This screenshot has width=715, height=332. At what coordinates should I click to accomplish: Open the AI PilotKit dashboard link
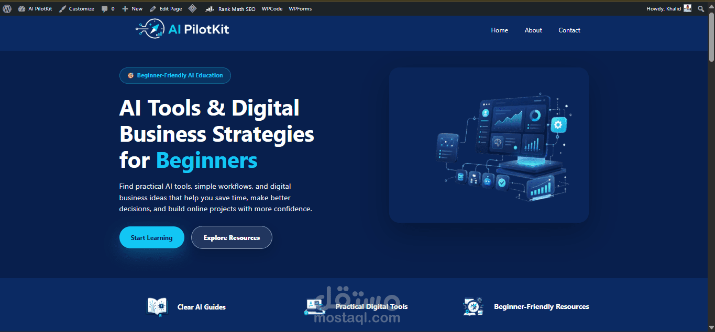[35, 8]
